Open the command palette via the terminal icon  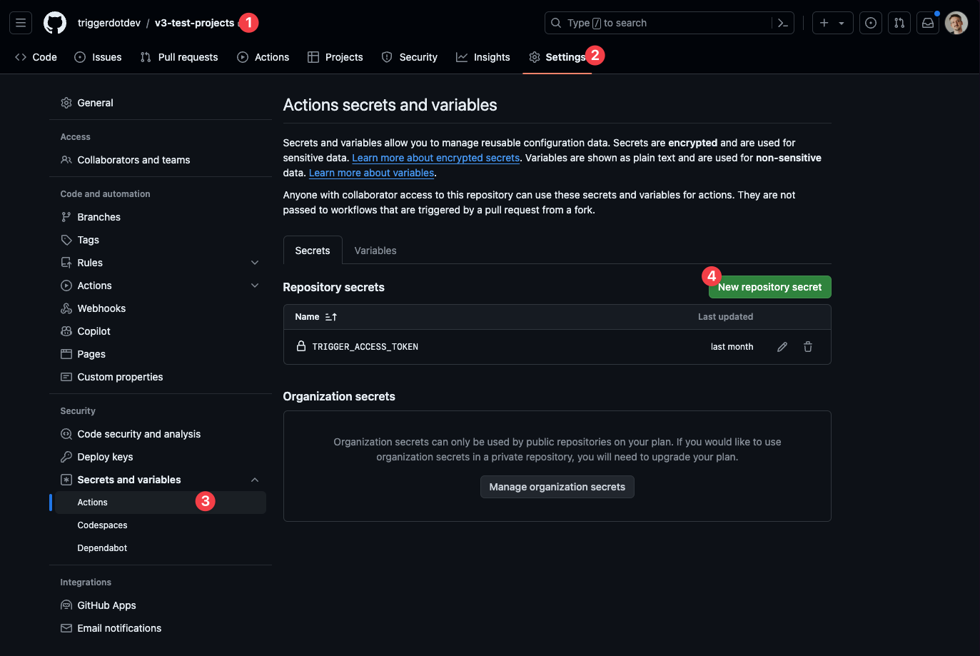point(782,22)
